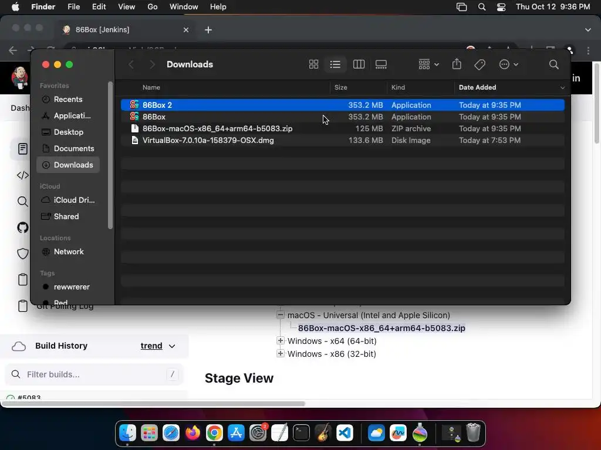The width and height of the screenshot is (601, 450).
Task: Click the Filter builds input field
Action: pyautogui.click(x=94, y=374)
